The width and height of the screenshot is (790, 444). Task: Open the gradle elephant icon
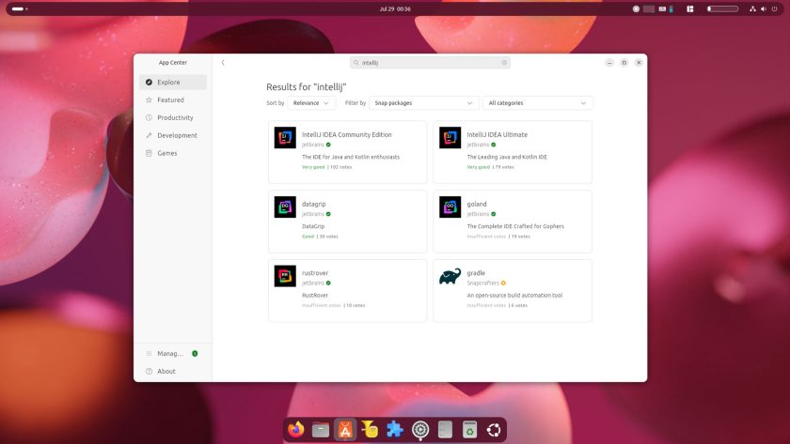click(x=450, y=276)
